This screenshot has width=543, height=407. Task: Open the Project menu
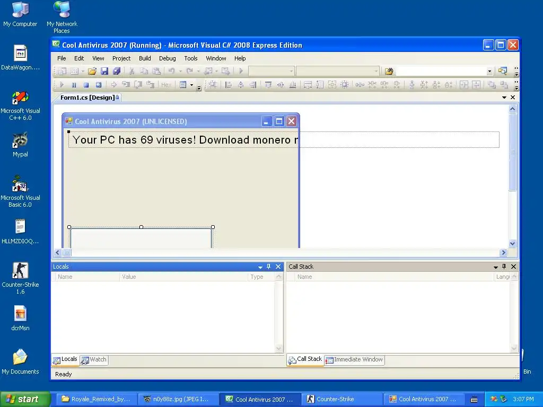(121, 58)
